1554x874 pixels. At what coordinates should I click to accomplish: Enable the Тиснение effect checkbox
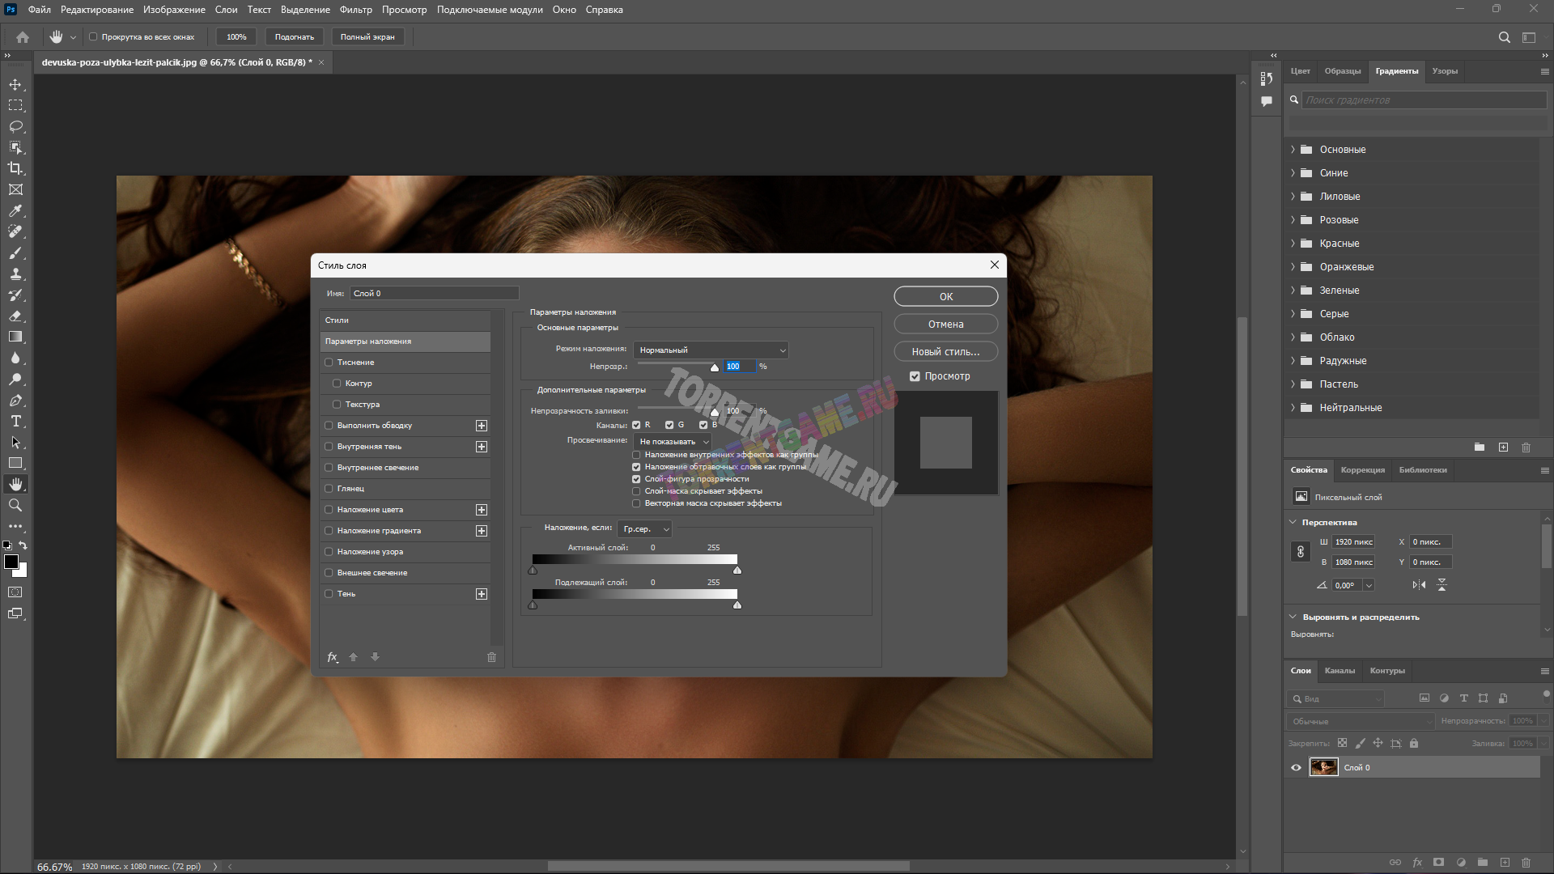329,363
